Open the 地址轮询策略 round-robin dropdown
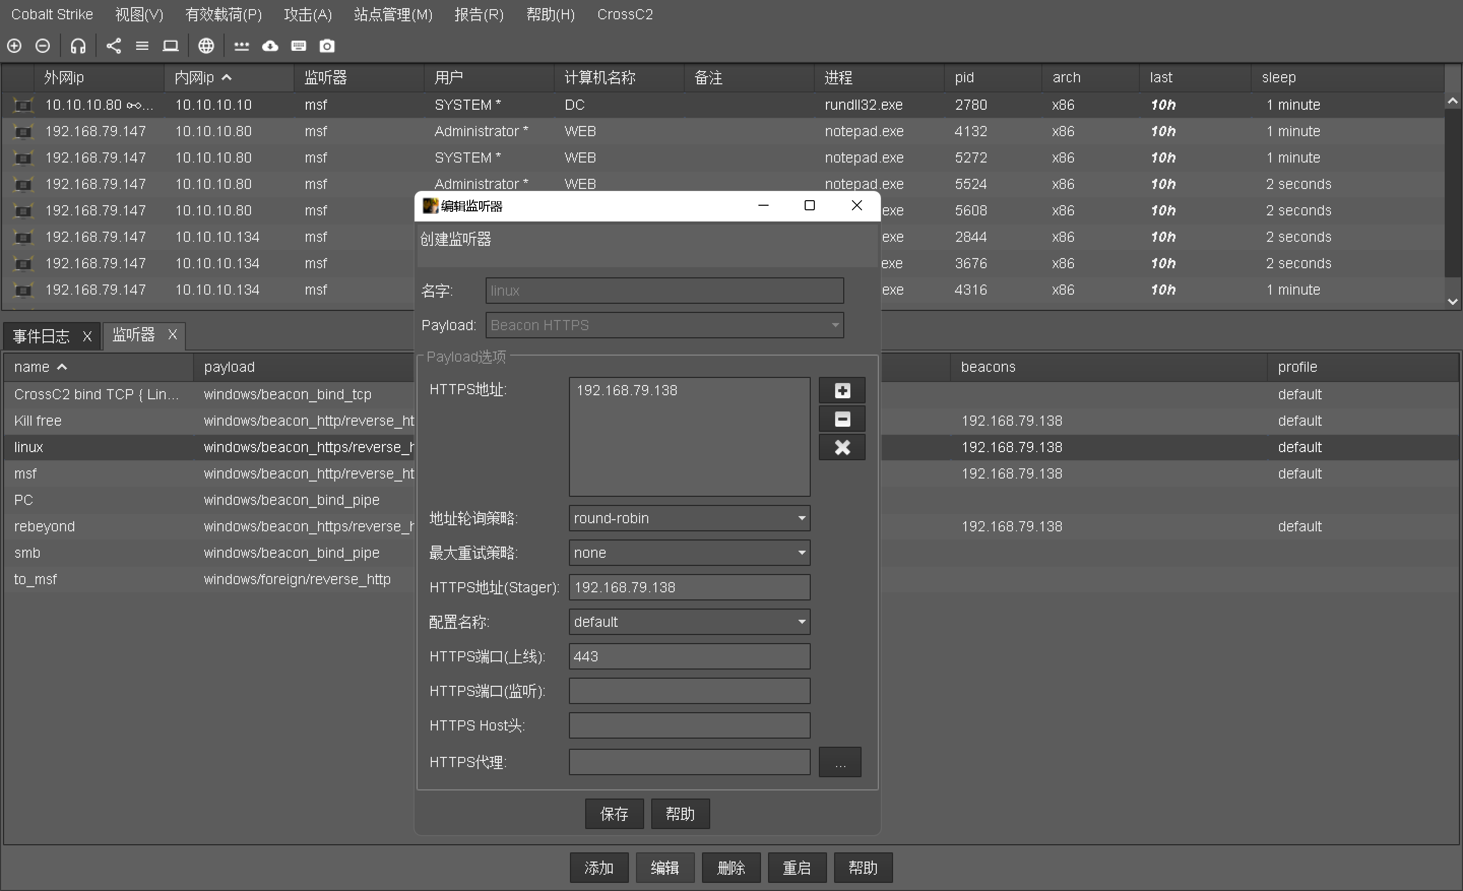 689,518
